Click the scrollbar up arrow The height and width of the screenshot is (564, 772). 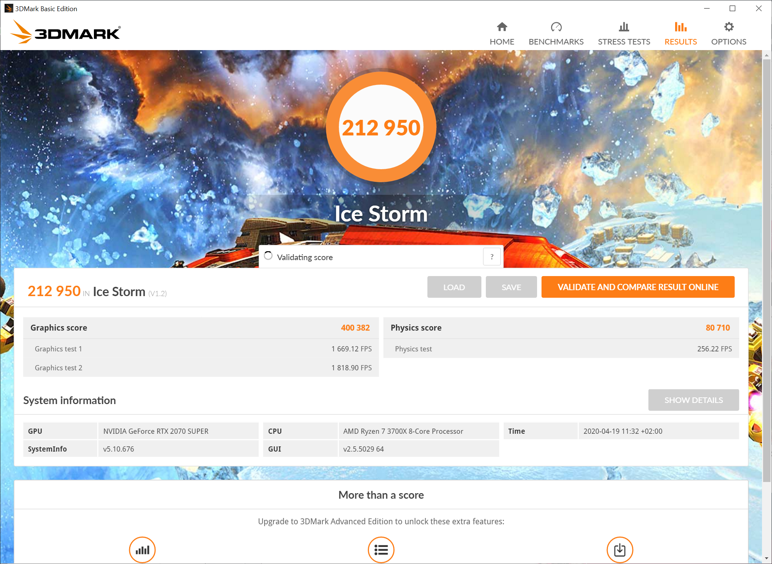point(766,55)
